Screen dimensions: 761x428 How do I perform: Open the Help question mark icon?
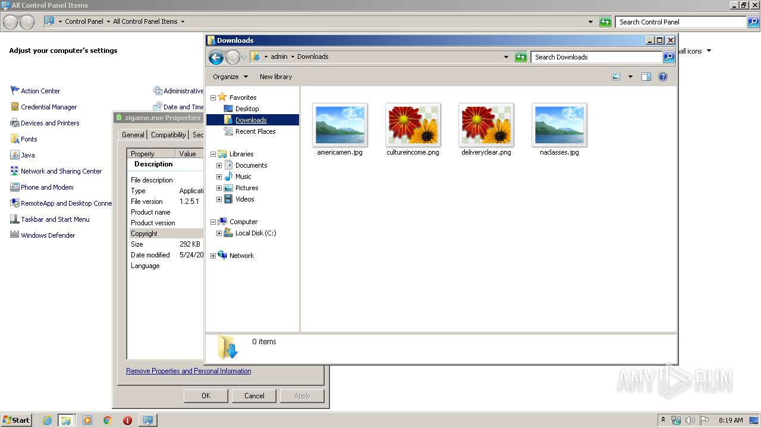(x=663, y=77)
